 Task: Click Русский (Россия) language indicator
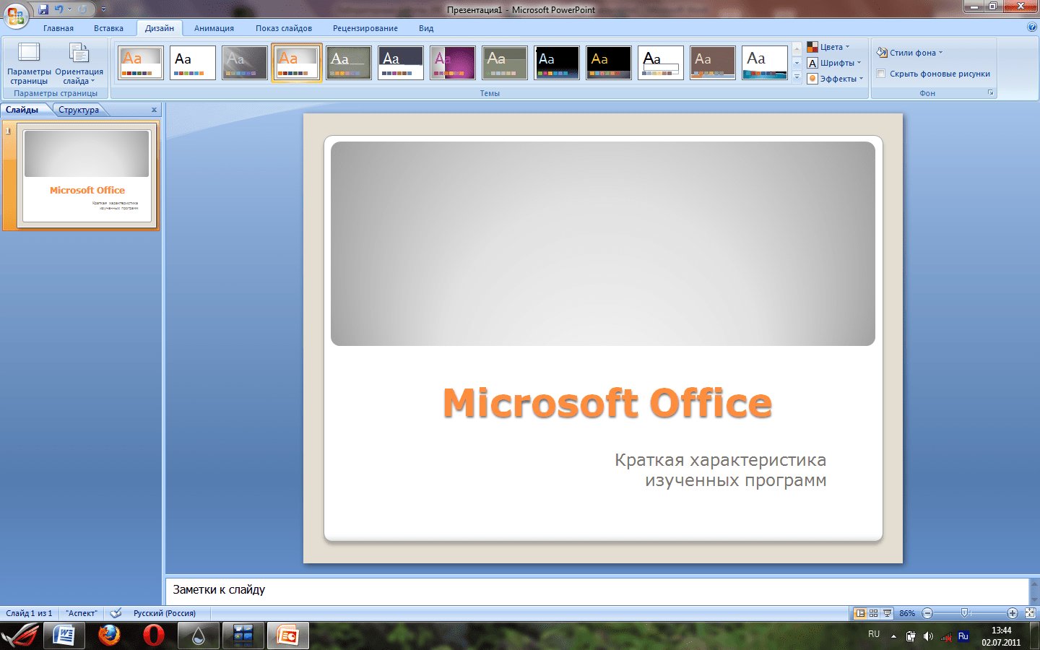tap(165, 613)
